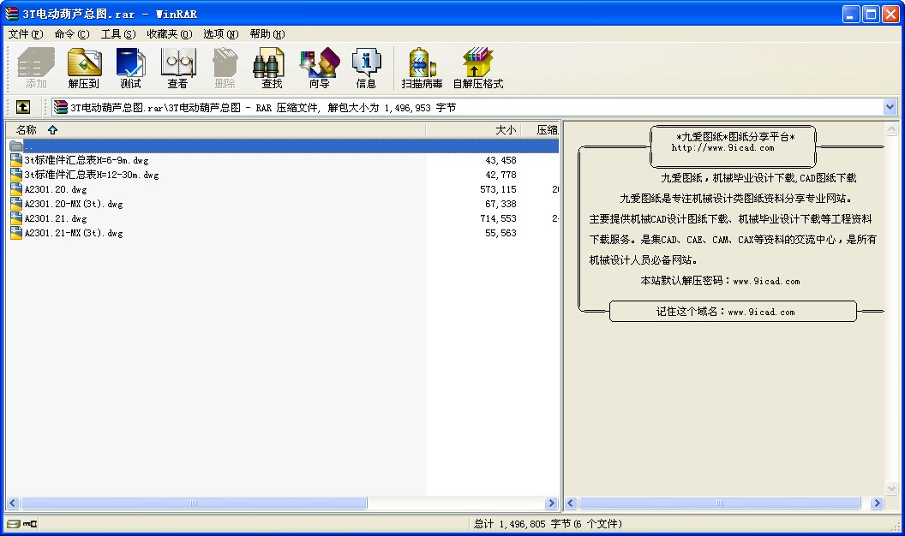The width and height of the screenshot is (905, 536).
Task: Click file list scroll right arrow
Action: coord(551,503)
